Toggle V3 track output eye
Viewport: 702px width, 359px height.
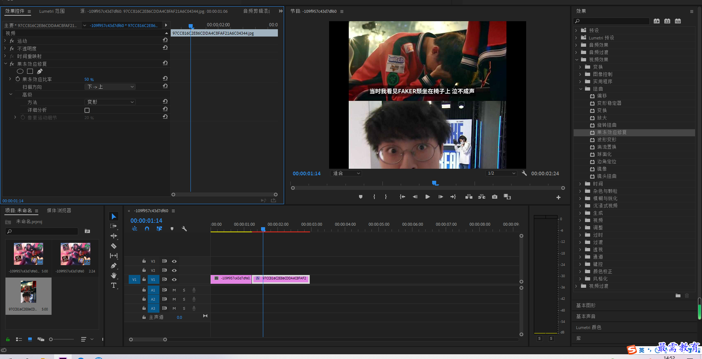click(x=174, y=261)
